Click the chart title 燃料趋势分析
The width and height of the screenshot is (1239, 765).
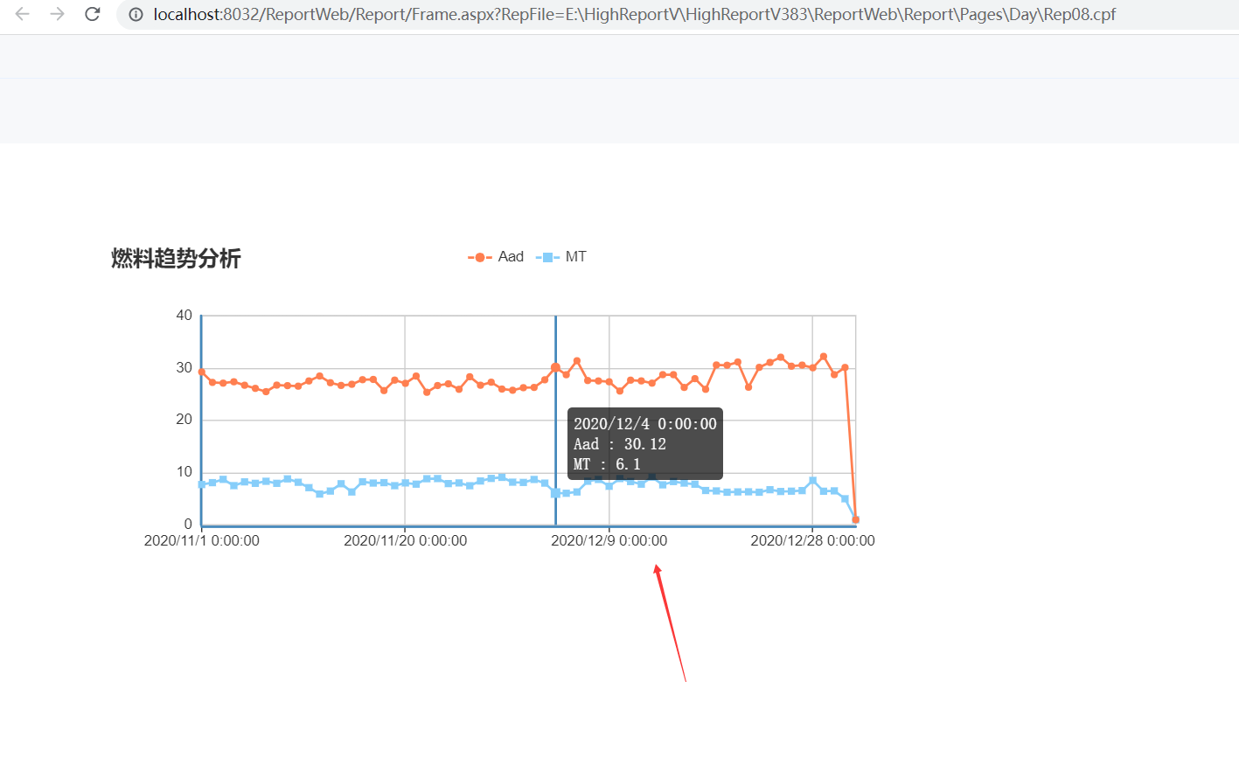(176, 259)
